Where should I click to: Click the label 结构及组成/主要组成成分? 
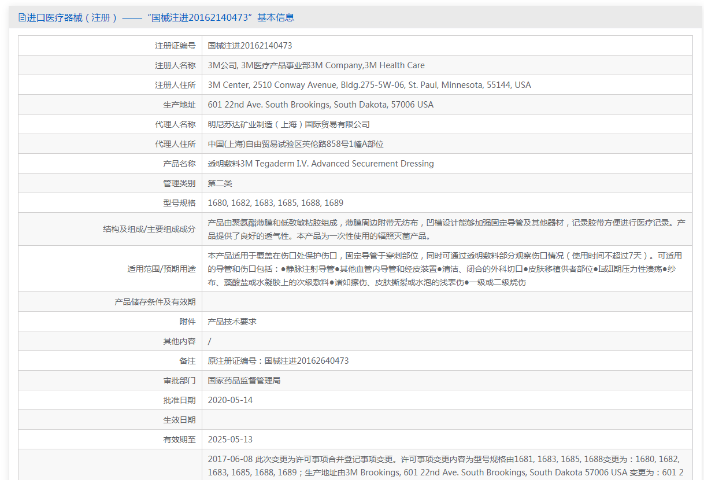click(x=149, y=229)
